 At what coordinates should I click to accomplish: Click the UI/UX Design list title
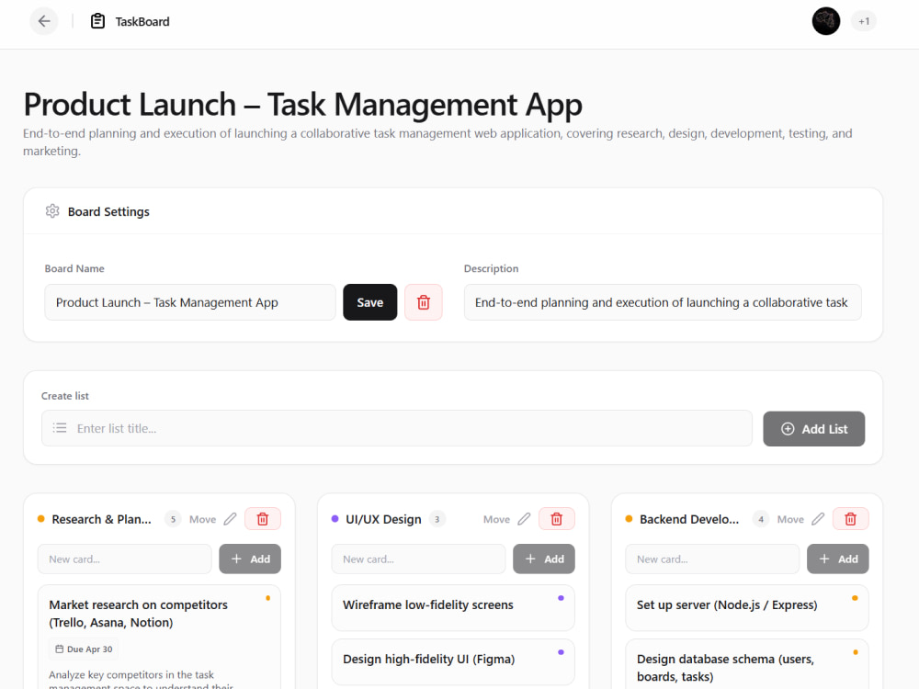click(383, 519)
